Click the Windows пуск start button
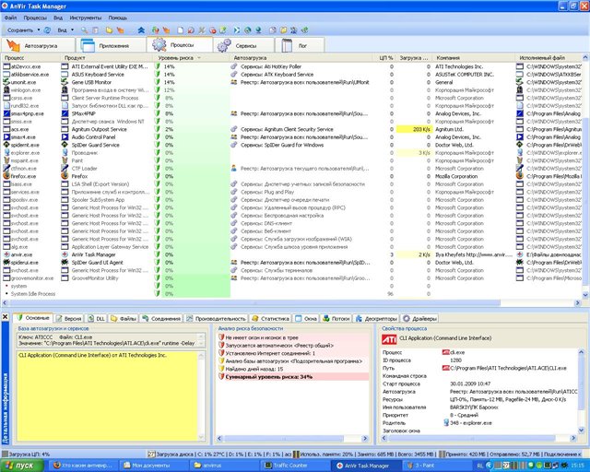 coord(22,466)
